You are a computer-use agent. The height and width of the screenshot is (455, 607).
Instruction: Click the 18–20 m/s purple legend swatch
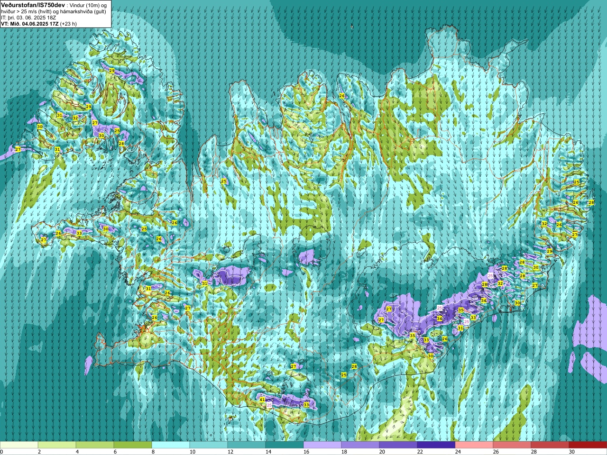coord(360,445)
